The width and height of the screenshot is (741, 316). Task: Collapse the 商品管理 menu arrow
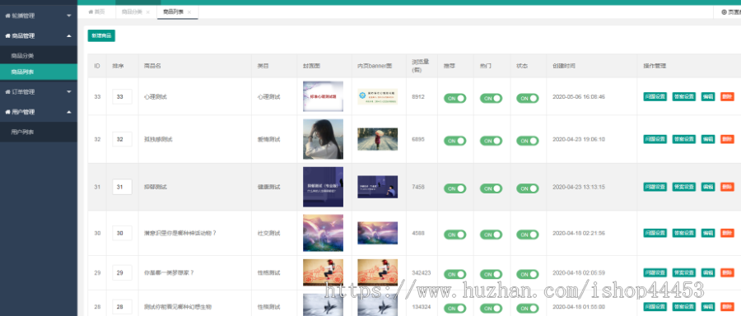click(x=69, y=36)
